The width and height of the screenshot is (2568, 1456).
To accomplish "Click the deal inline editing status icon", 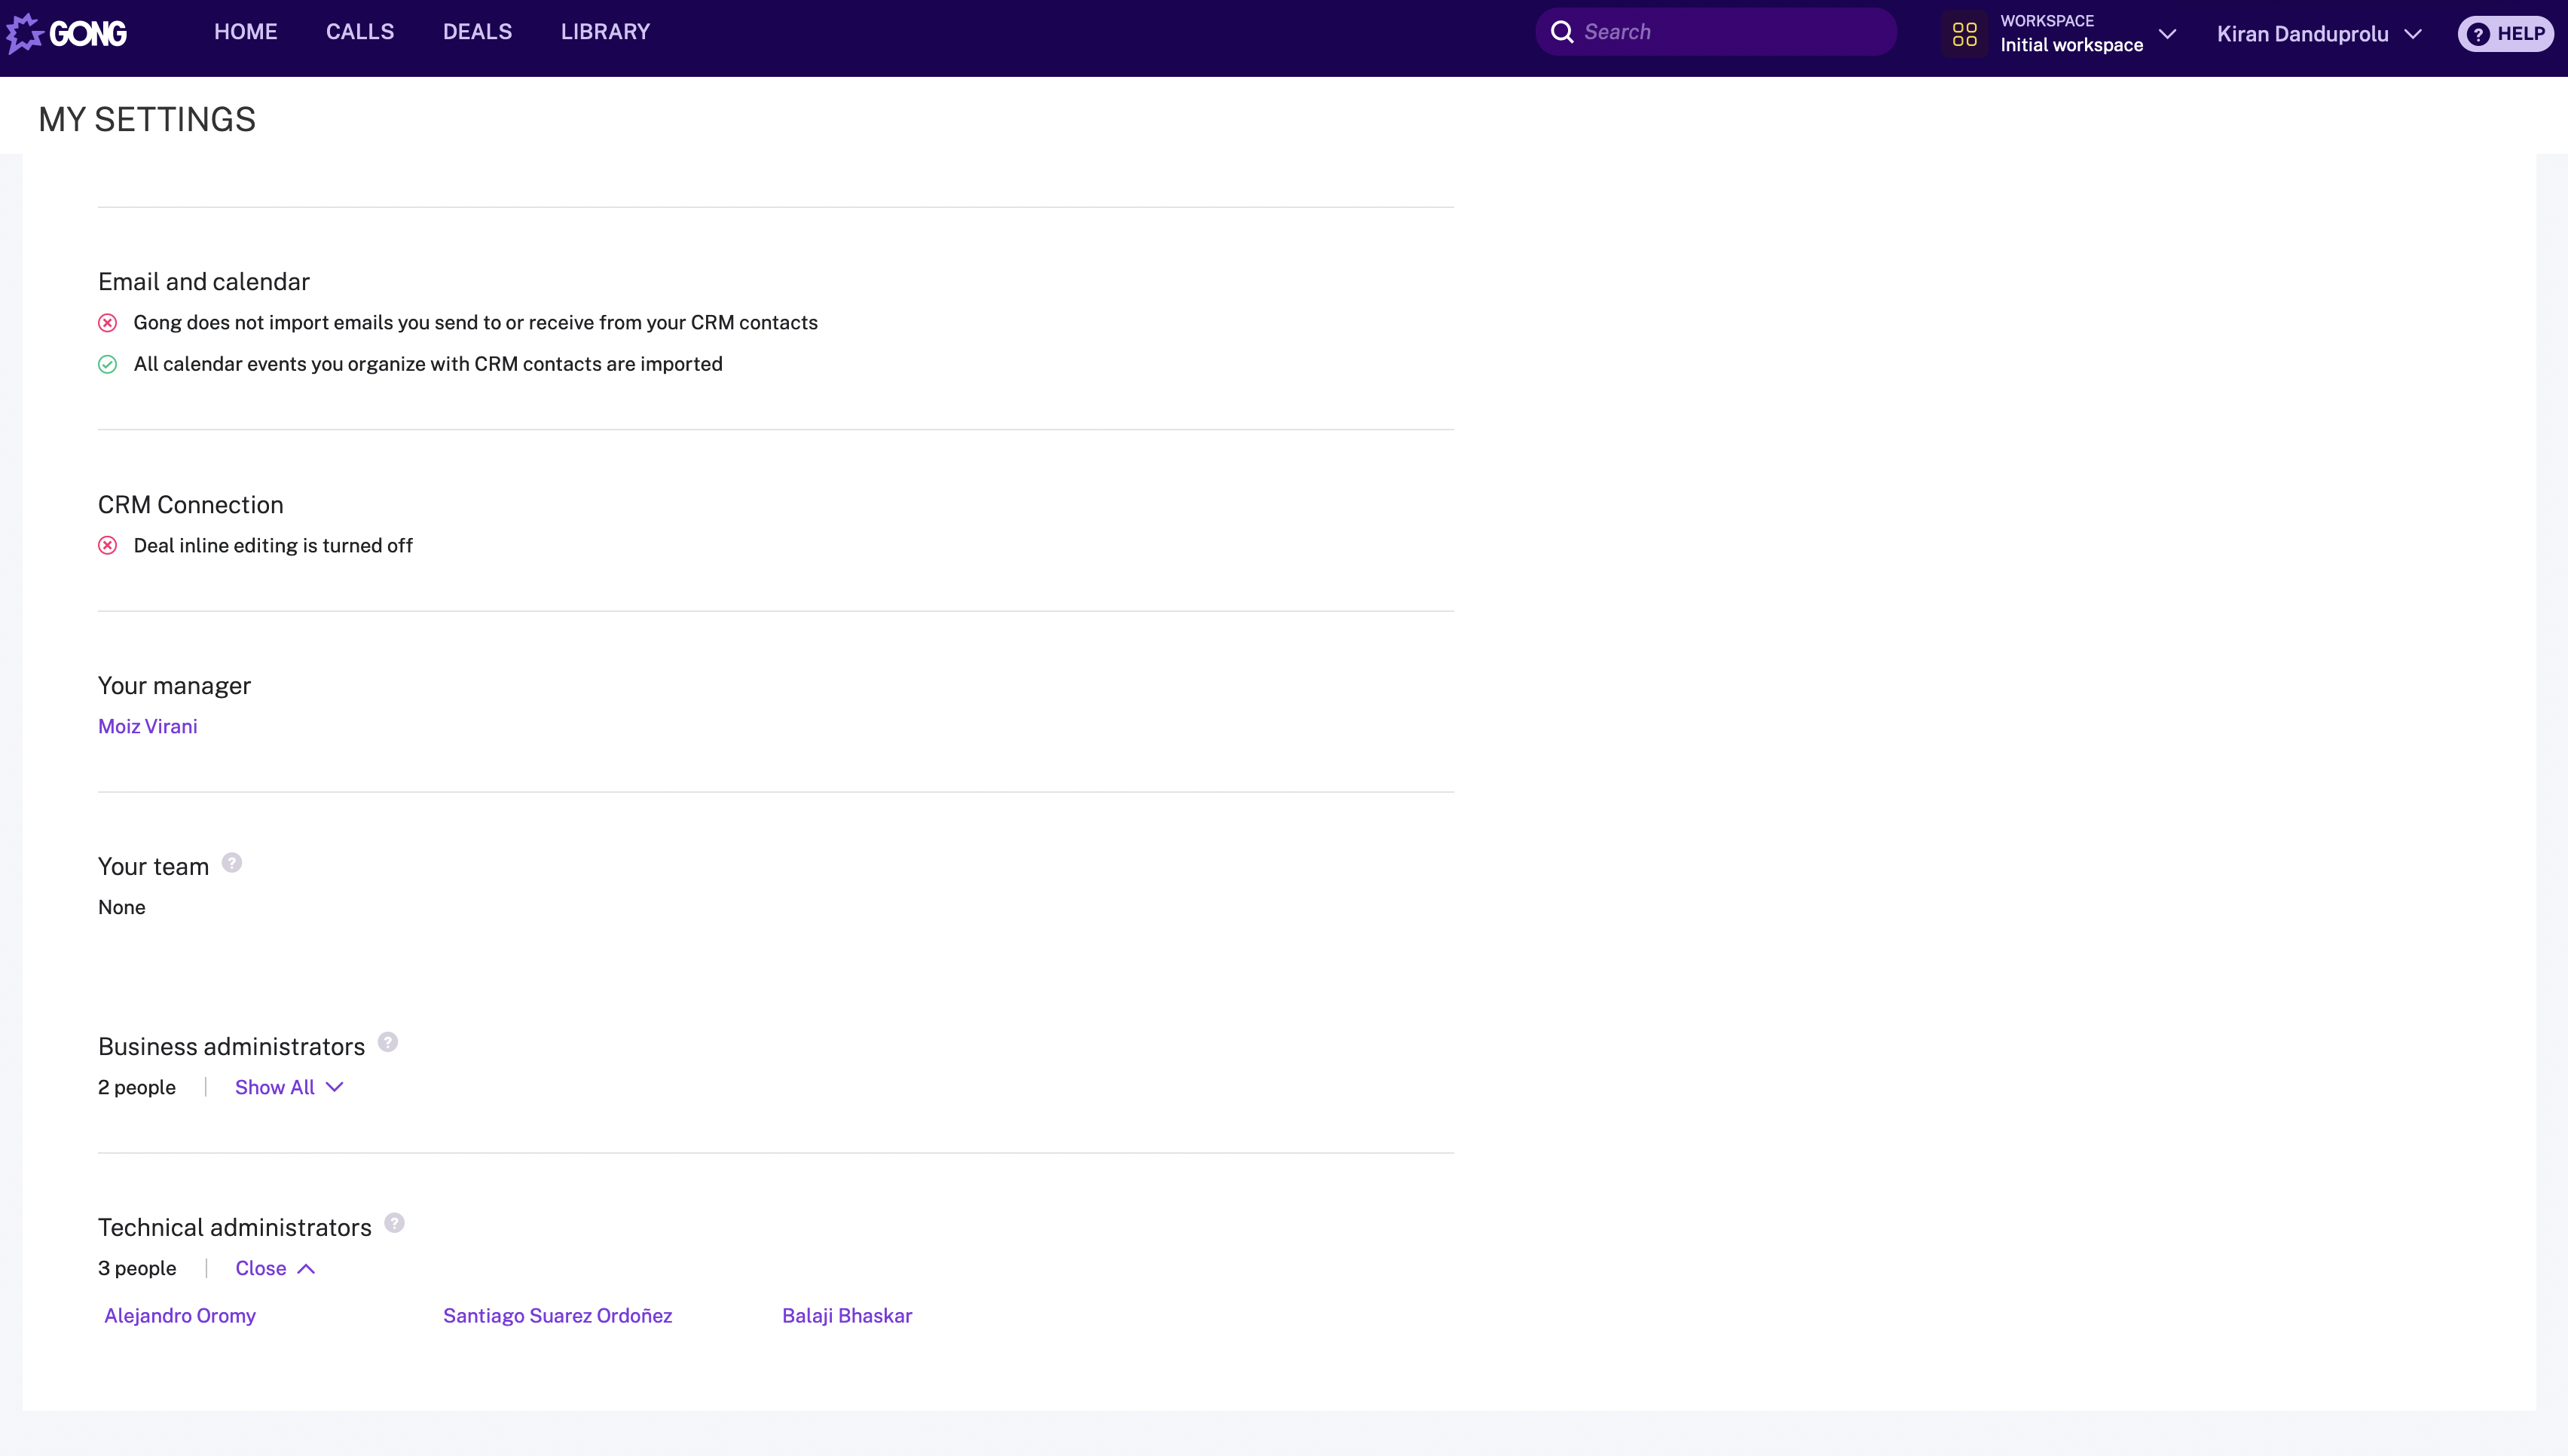I will click(108, 546).
